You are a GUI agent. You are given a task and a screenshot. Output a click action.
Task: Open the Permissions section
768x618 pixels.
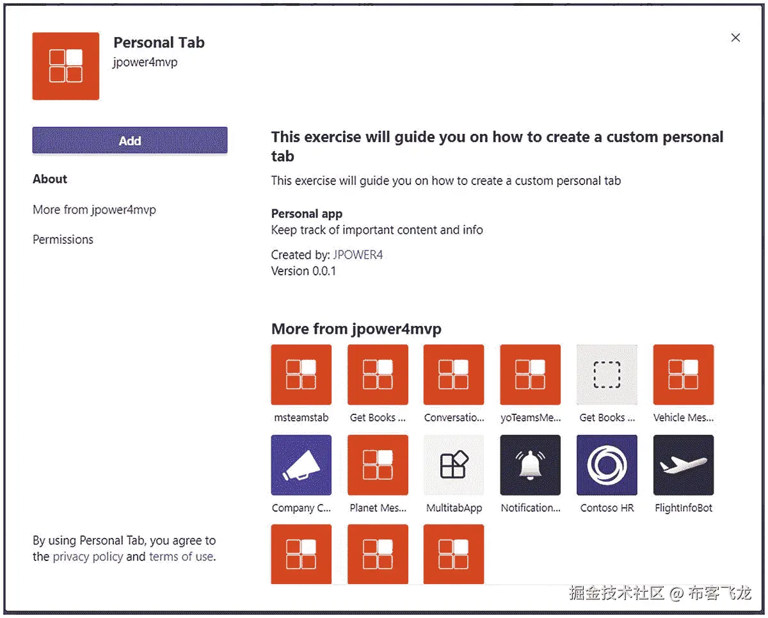point(63,240)
